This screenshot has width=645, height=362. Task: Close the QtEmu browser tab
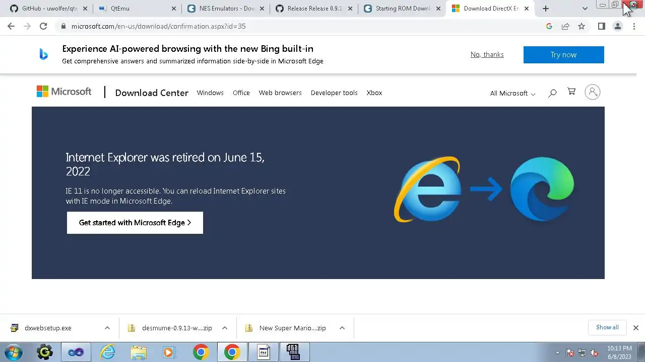coord(174,9)
